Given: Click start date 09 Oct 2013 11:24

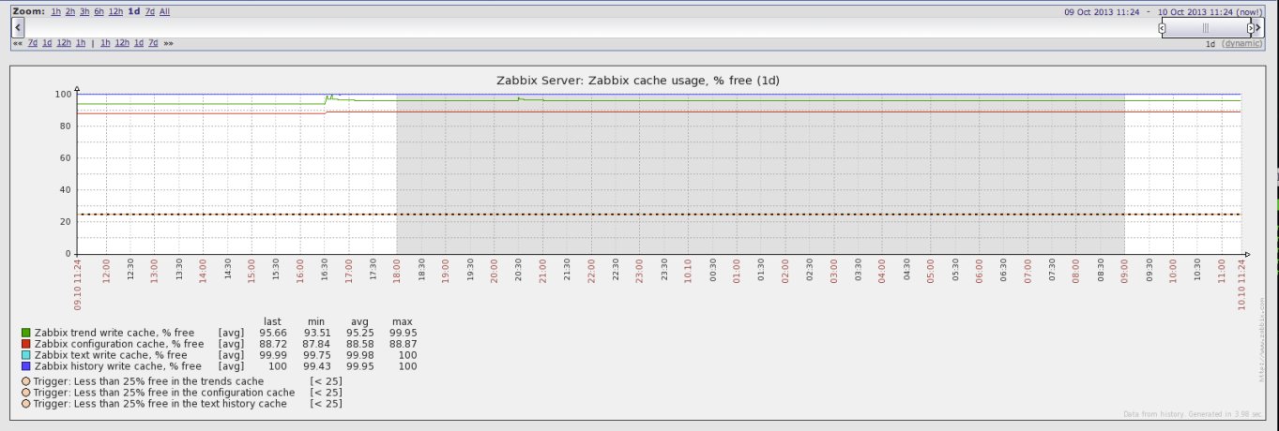Looking at the screenshot, I should 1103,11.
